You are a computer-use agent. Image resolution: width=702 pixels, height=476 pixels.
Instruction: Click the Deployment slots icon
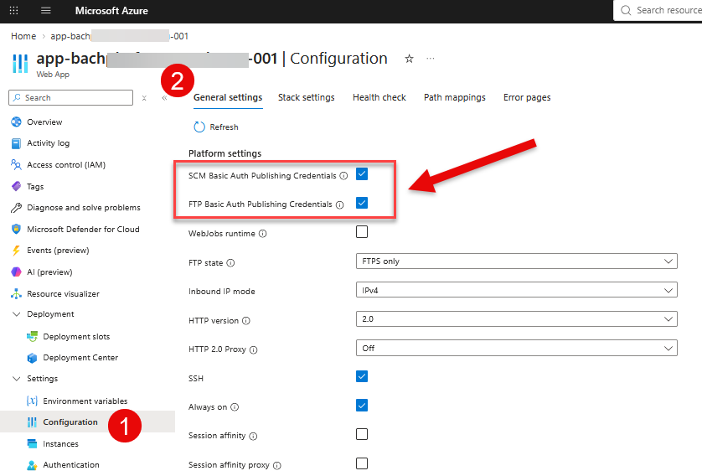[x=32, y=337]
